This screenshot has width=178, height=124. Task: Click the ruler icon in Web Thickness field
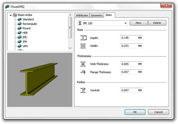click(x=140, y=64)
